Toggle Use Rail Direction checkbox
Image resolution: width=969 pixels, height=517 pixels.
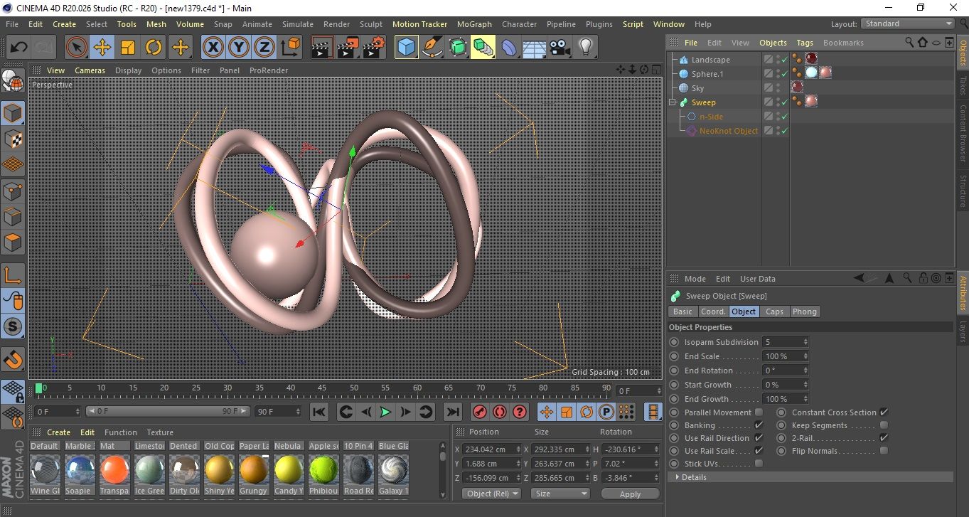point(759,438)
